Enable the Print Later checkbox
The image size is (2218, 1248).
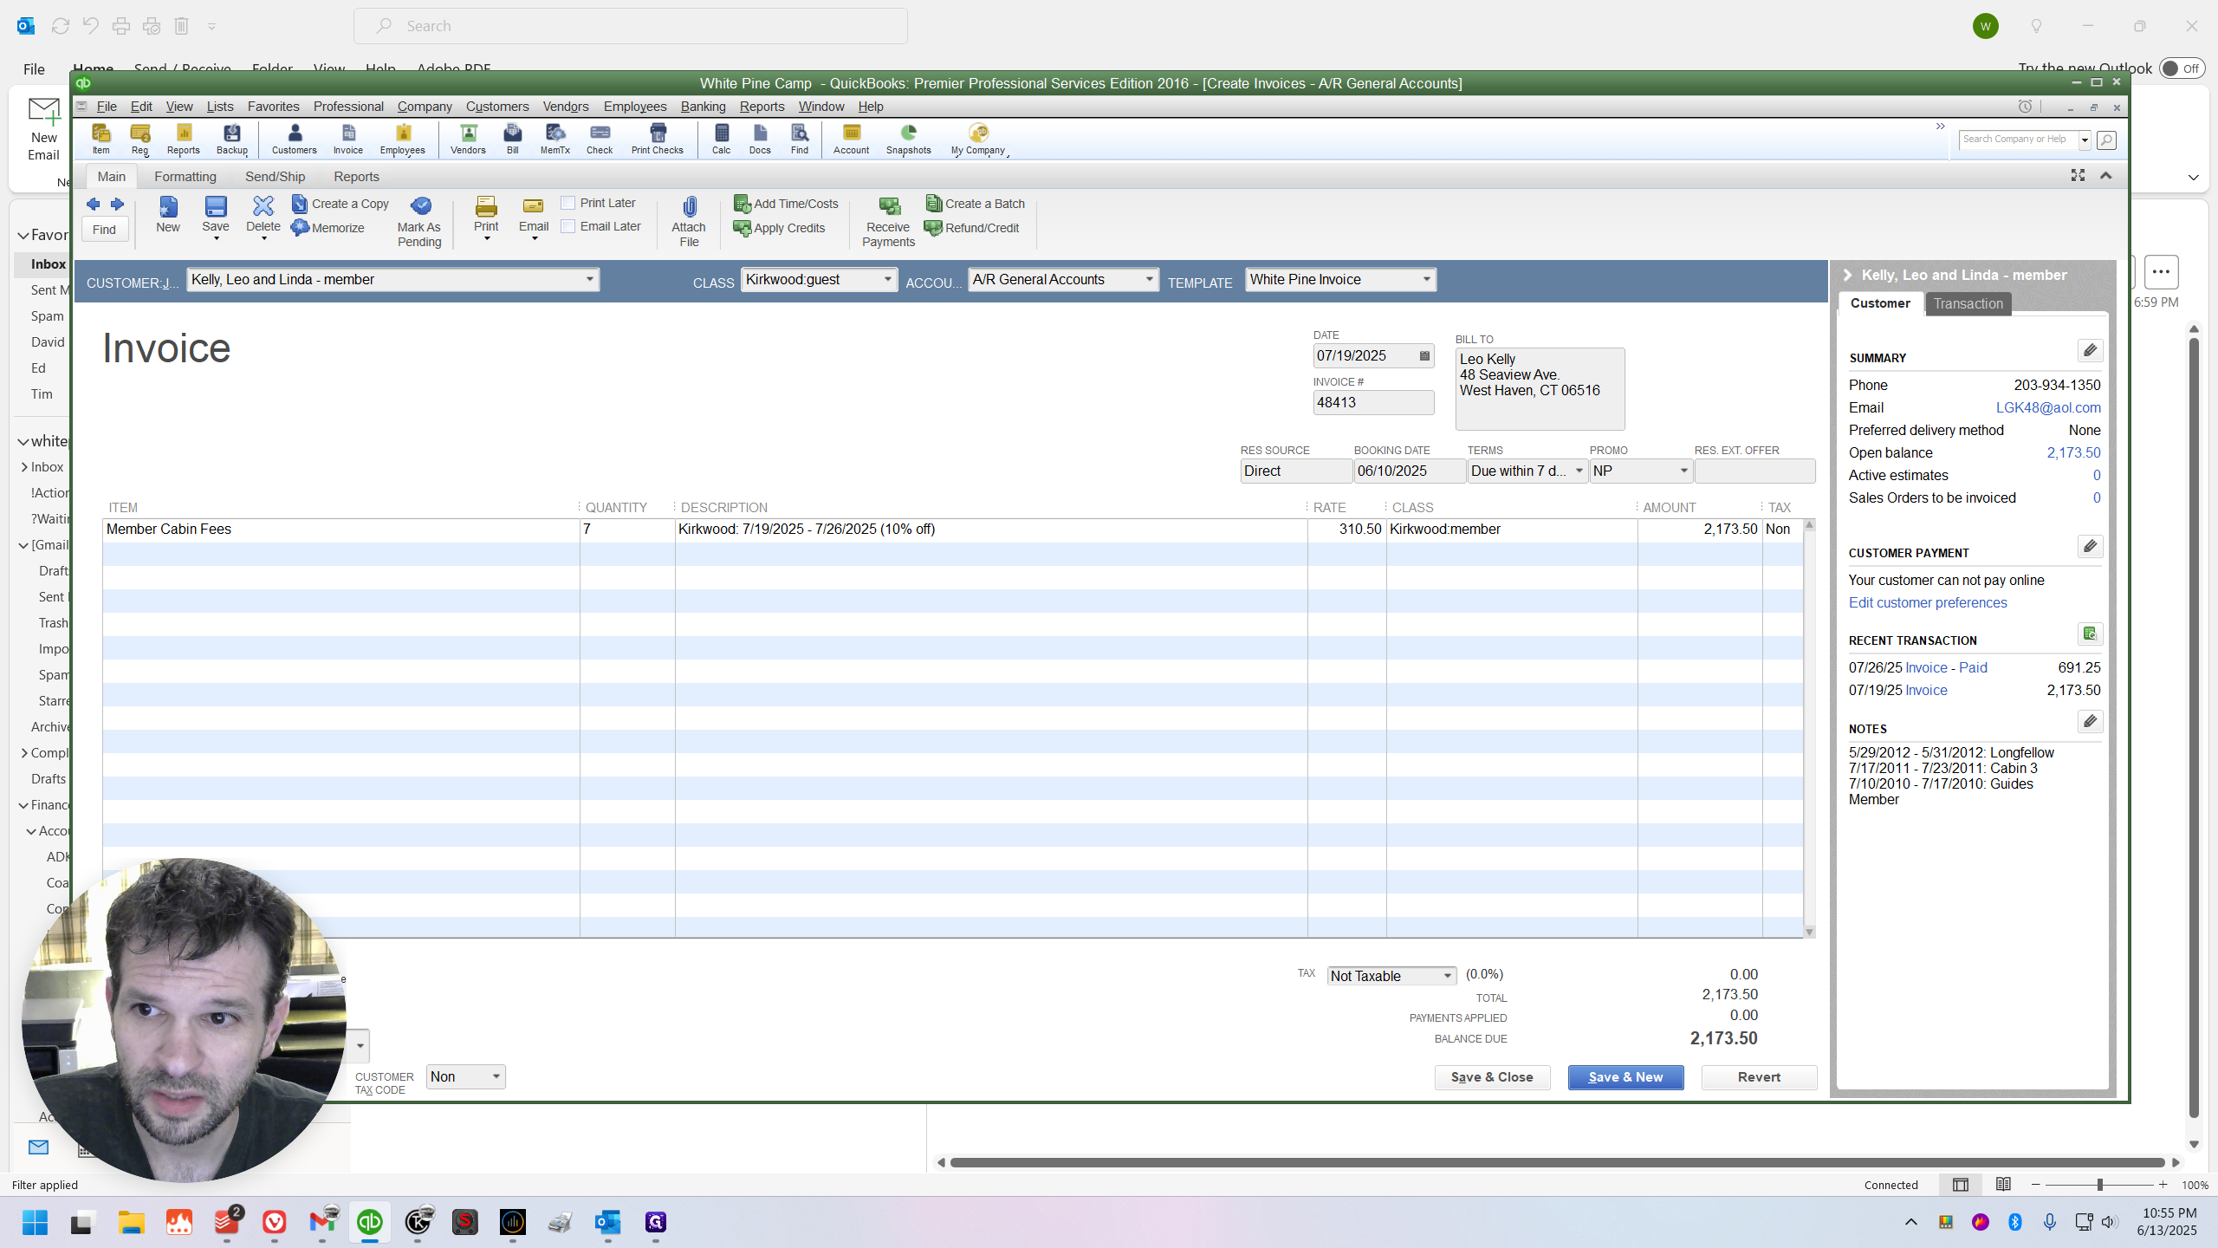[568, 203]
